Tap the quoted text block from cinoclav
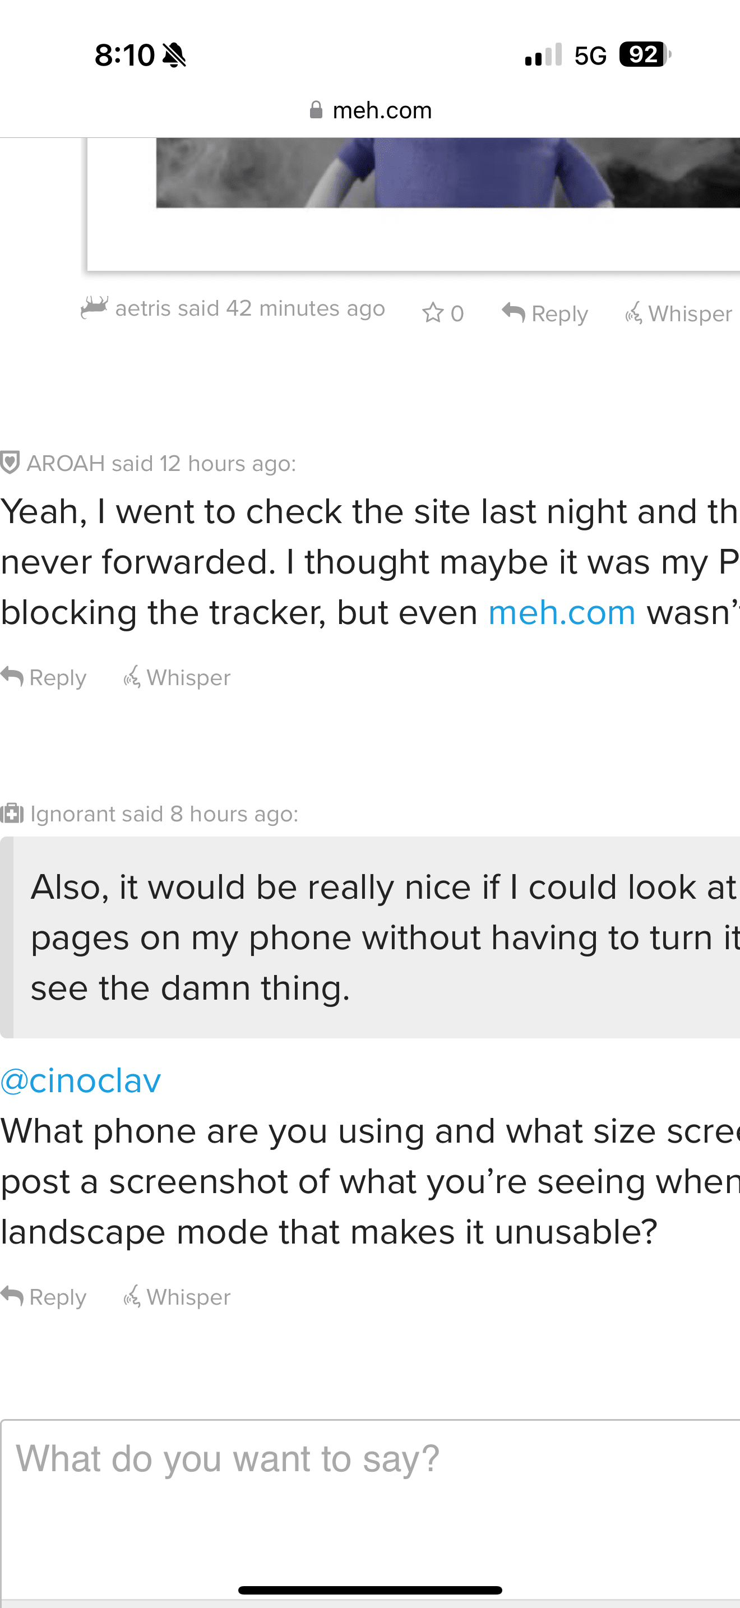 point(374,937)
